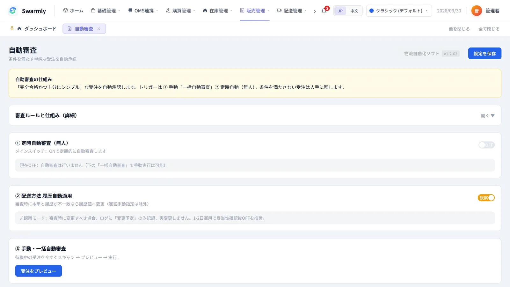Open the クラシック (デフォルト) theme dropdown
This screenshot has height=287, width=510.
click(399, 11)
